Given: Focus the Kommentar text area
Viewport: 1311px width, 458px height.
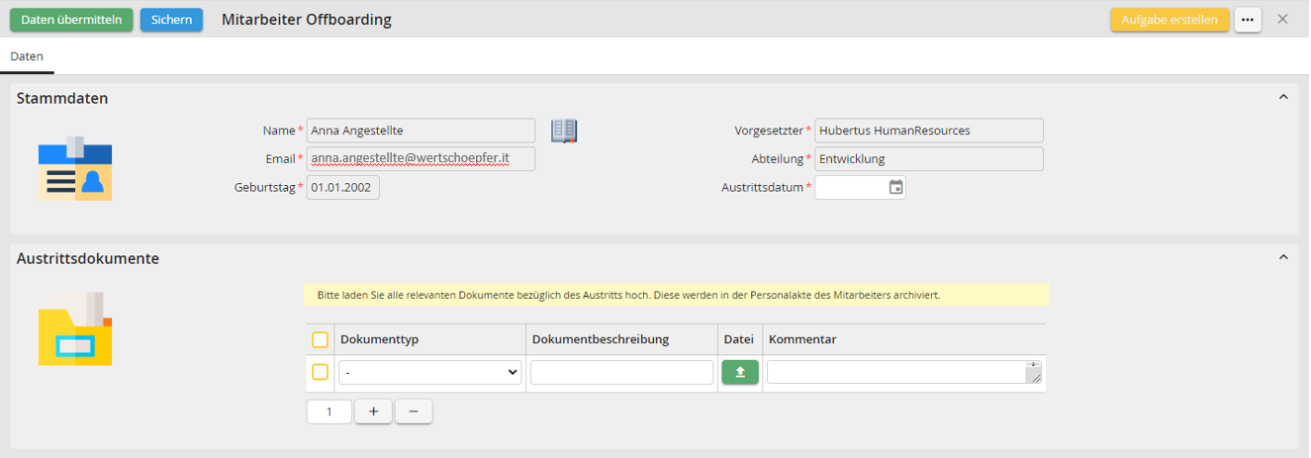Looking at the screenshot, I should (896, 372).
